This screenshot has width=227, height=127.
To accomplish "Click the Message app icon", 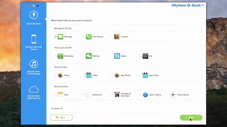I will click(60, 37).
